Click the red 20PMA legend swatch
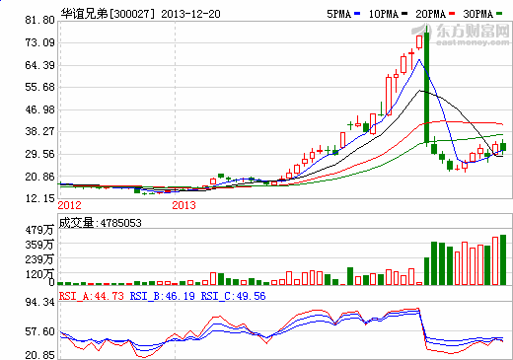Screen dimensions: 513x360 [452, 14]
